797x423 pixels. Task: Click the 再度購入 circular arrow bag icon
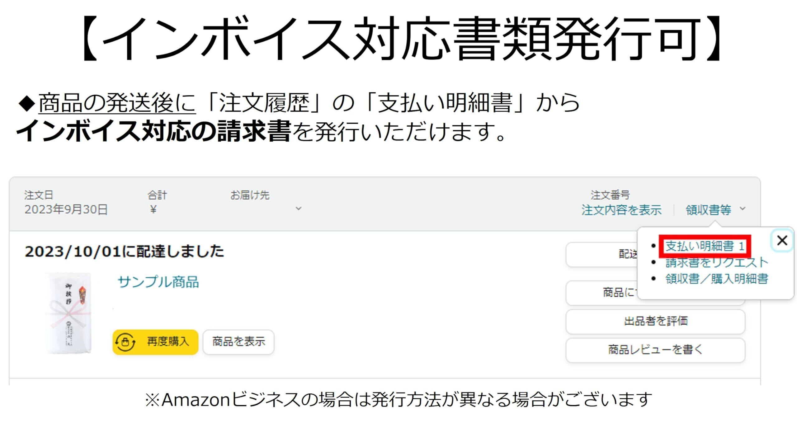click(125, 342)
